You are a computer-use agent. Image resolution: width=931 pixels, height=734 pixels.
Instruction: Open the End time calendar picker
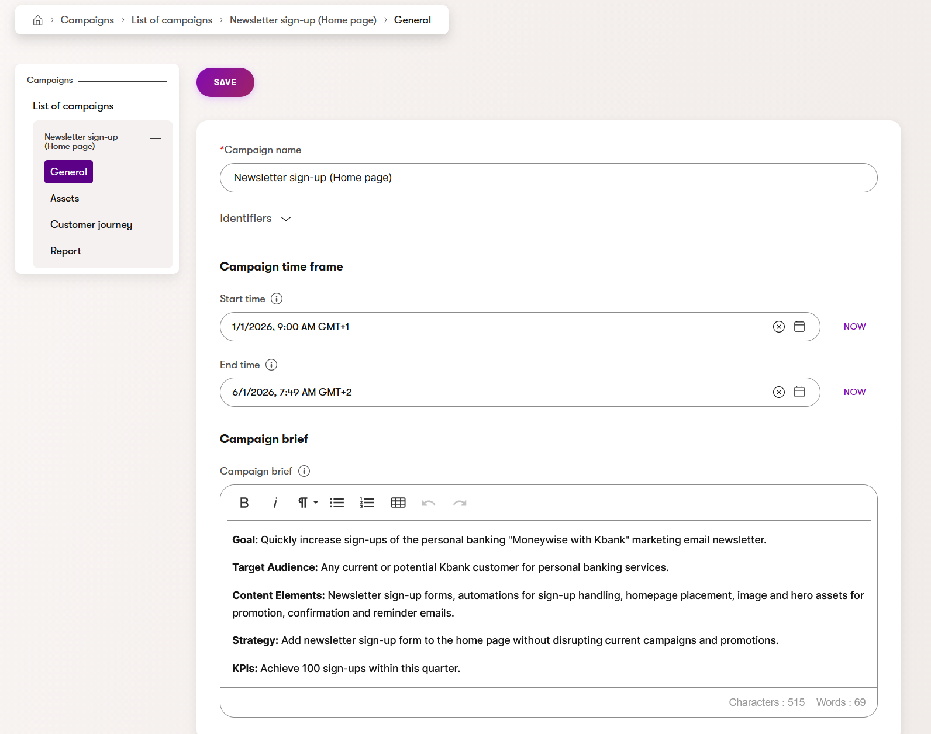(799, 392)
